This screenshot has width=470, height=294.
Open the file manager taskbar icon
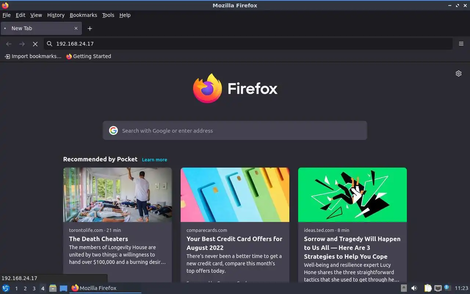[53, 288]
